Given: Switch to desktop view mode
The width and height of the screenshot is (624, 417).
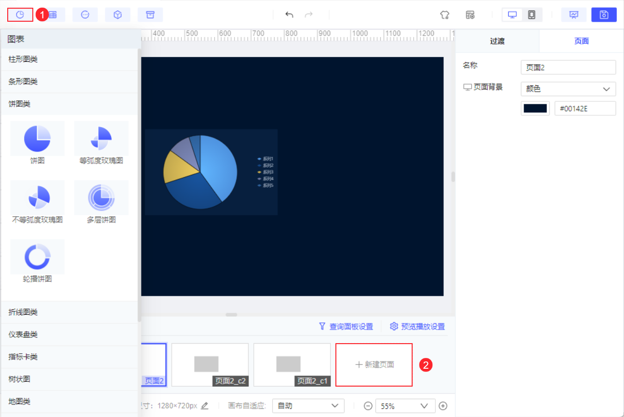Looking at the screenshot, I should (513, 15).
